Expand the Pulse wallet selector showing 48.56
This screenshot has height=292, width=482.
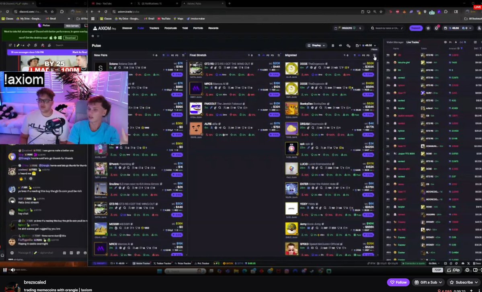(366, 46)
